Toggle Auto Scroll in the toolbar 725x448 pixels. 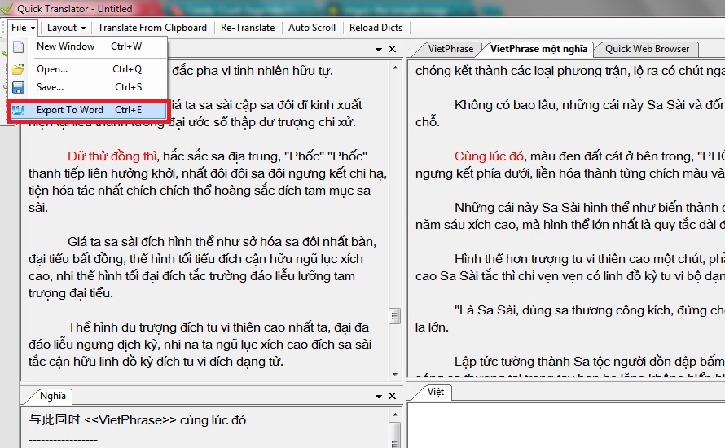point(312,28)
